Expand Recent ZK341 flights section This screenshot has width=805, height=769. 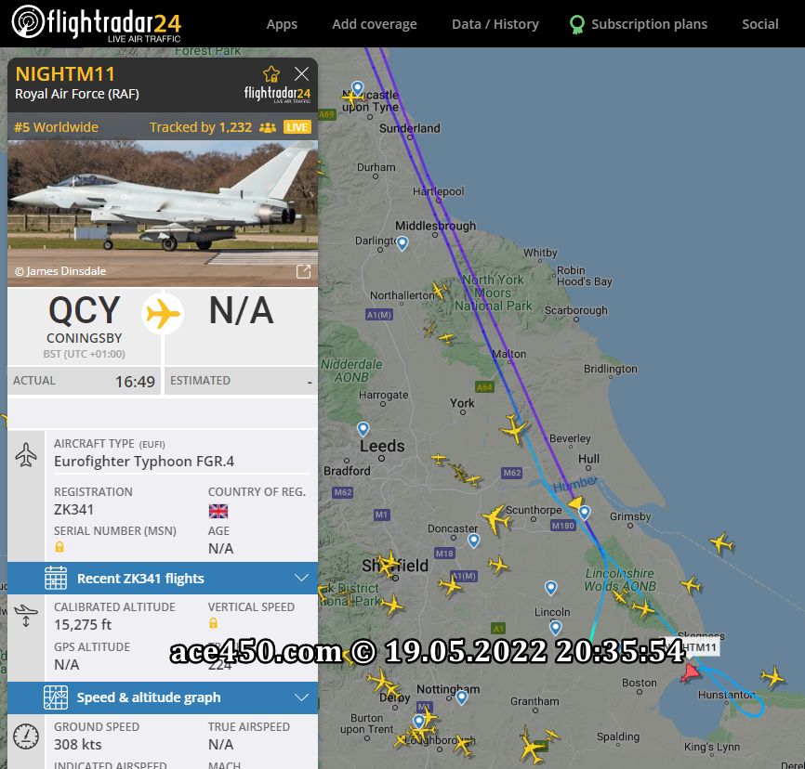click(x=163, y=579)
